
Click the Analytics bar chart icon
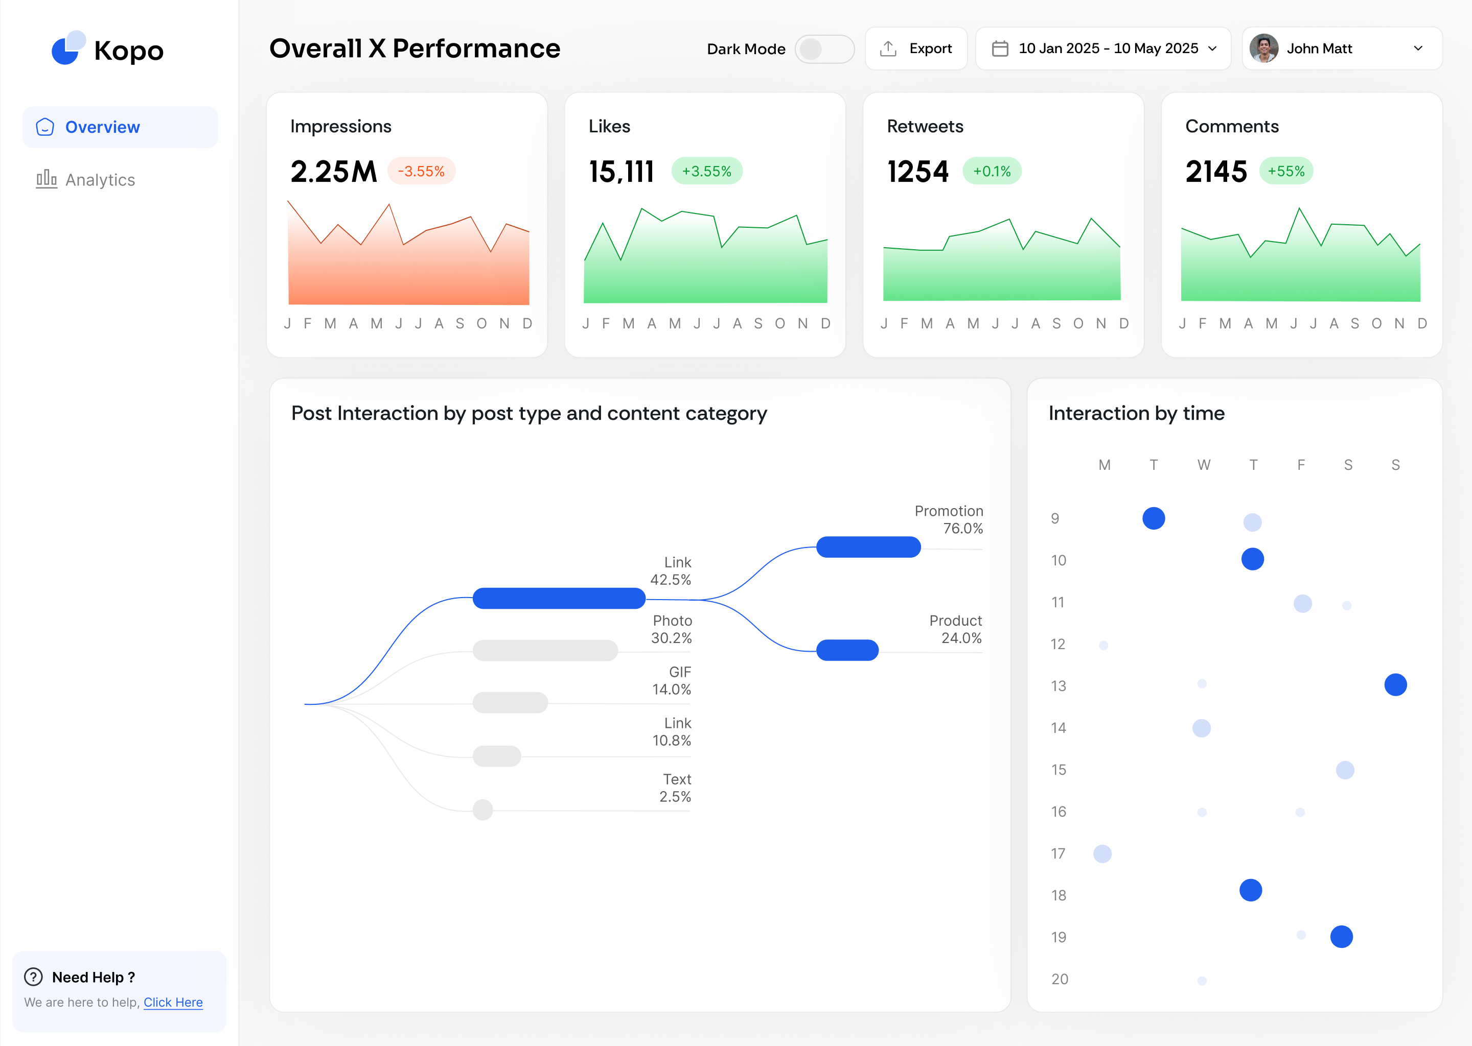coord(47,179)
